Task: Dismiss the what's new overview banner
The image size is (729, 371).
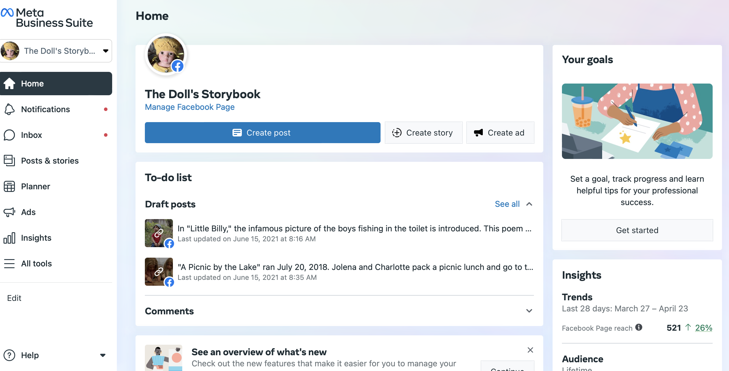Action: point(530,350)
